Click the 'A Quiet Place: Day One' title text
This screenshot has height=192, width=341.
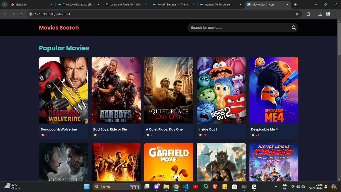point(164,129)
